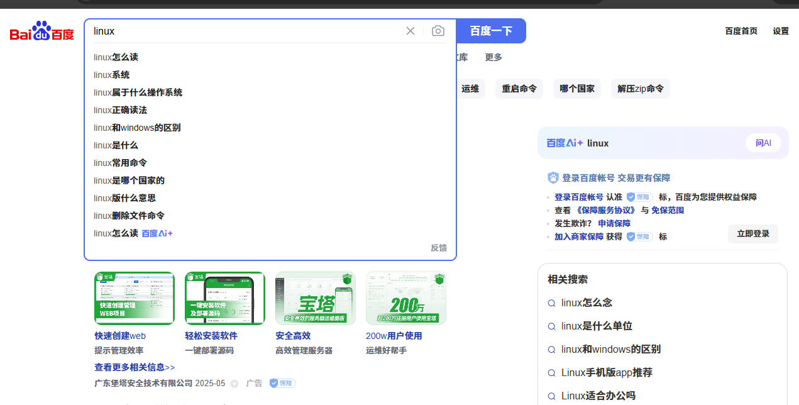Image resolution: width=799 pixels, height=405 pixels.
Task: Select suggestion linux系统
Action: pyautogui.click(x=112, y=75)
